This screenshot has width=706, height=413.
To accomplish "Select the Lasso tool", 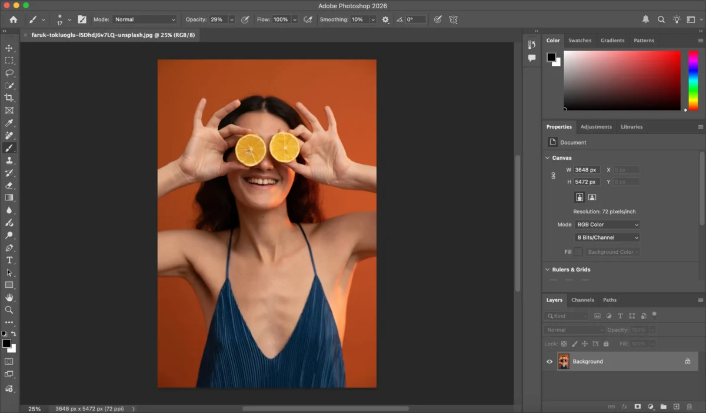I will click(9, 73).
